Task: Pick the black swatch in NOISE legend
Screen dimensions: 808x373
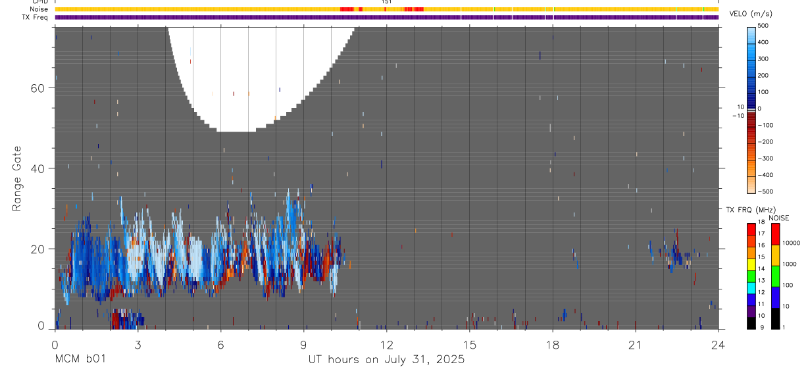Action: pos(774,317)
